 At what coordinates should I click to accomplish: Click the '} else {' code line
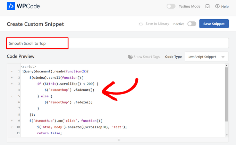click(45, 96)
